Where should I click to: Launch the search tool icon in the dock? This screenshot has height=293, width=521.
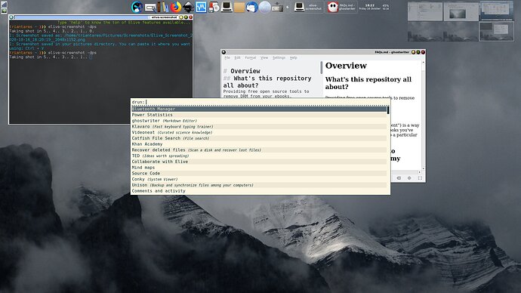tap(150, 8)
